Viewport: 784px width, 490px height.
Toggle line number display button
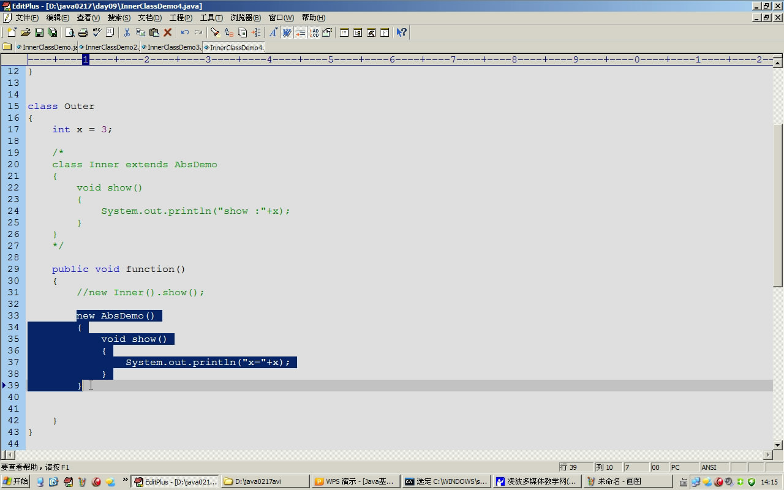314,32
